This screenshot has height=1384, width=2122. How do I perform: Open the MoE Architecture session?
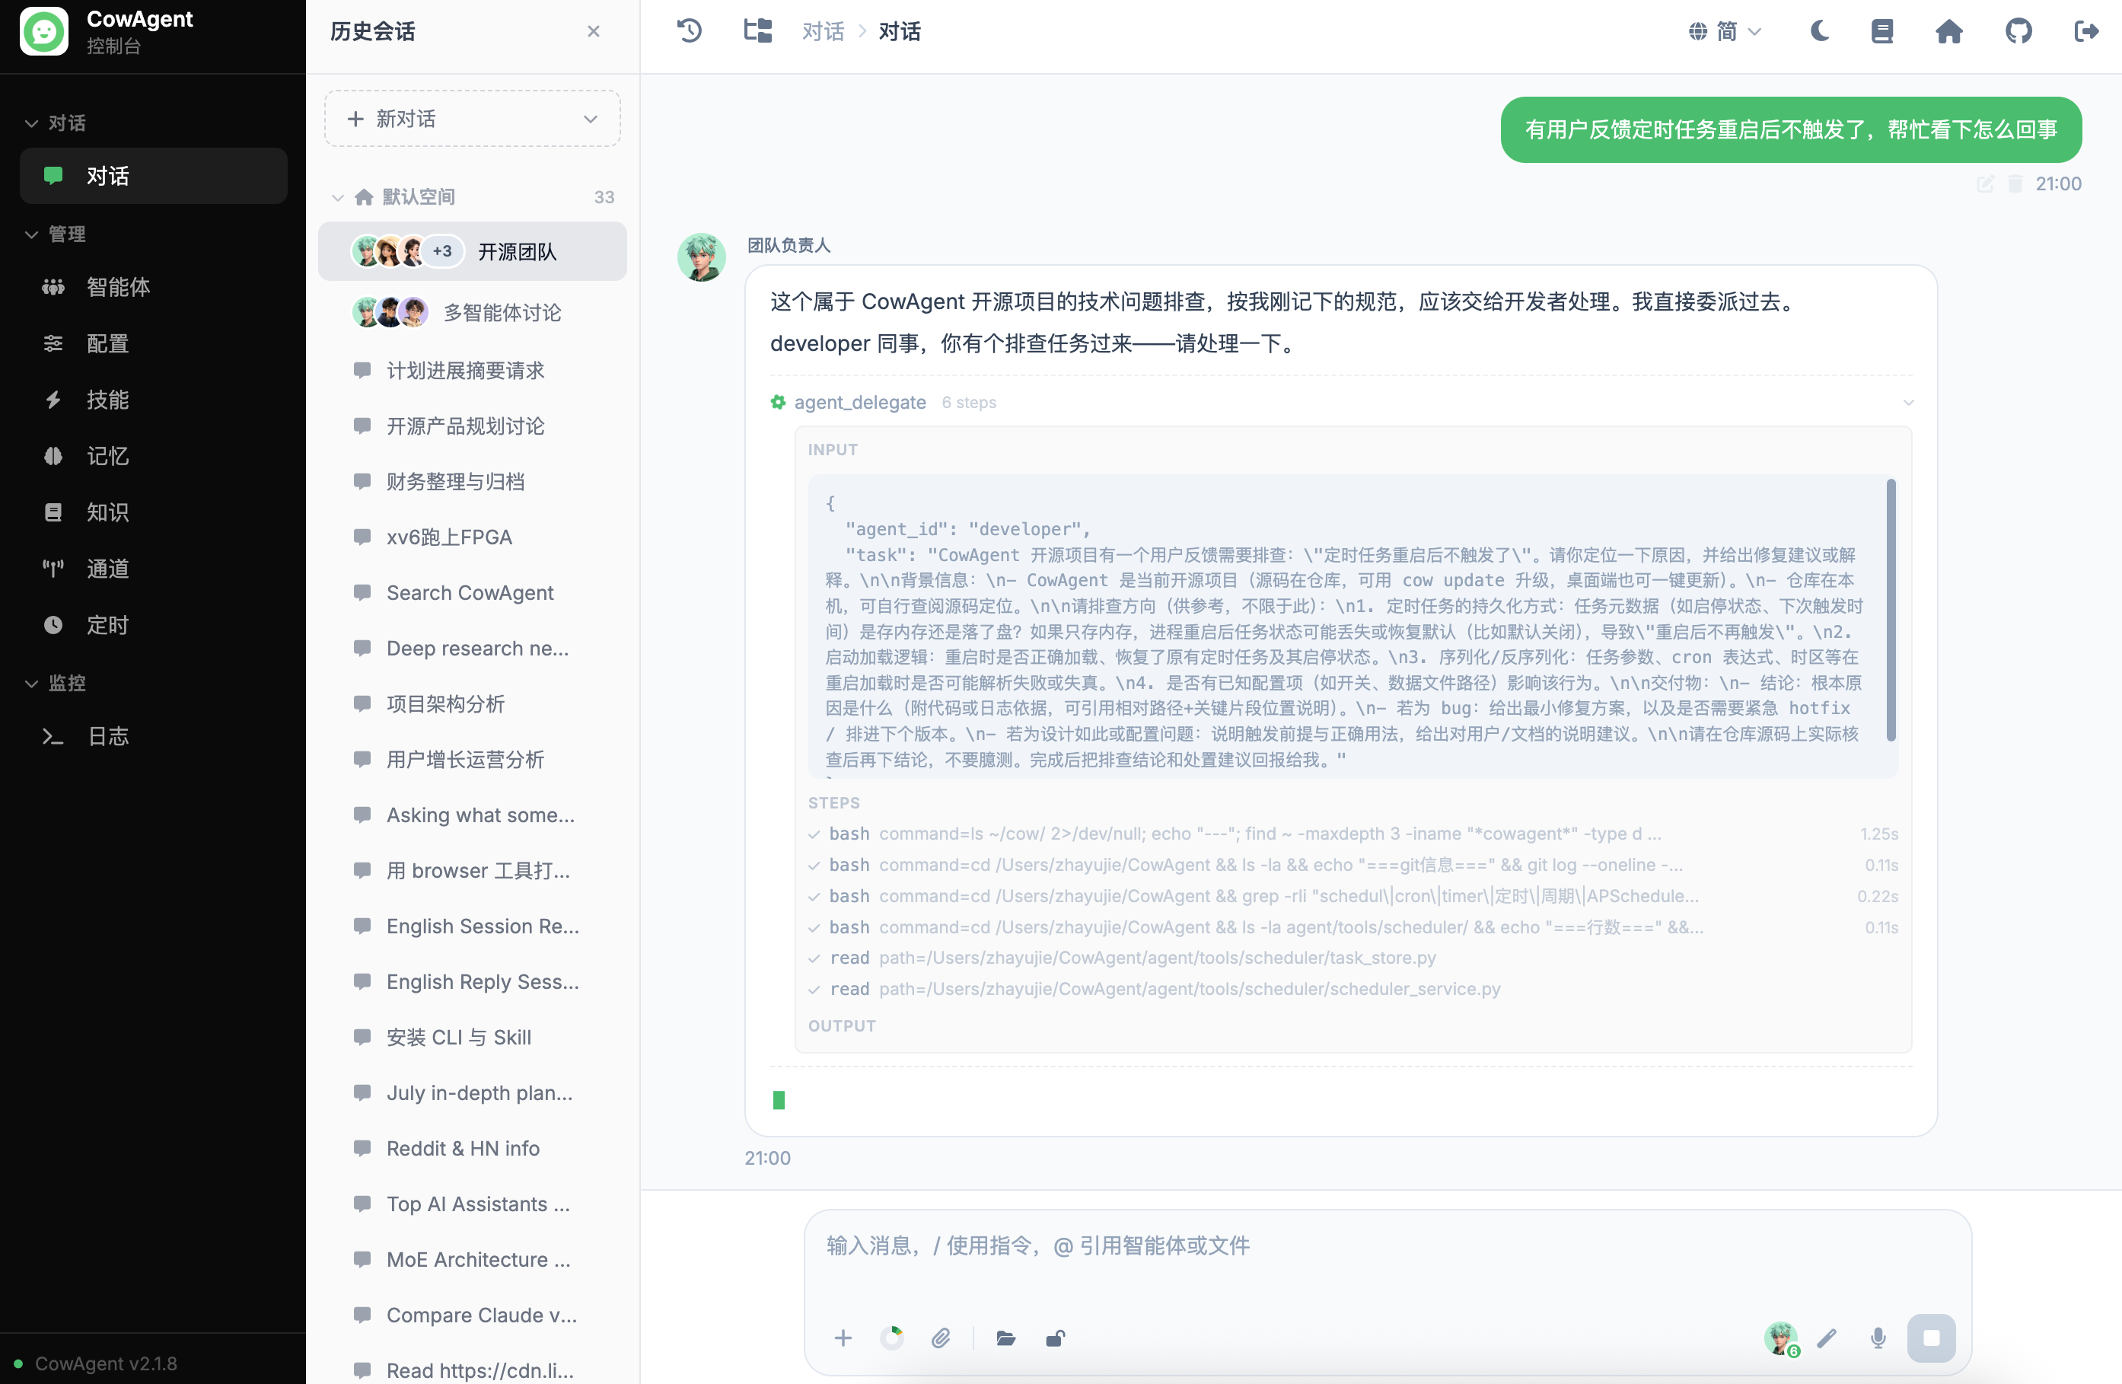473,1259
